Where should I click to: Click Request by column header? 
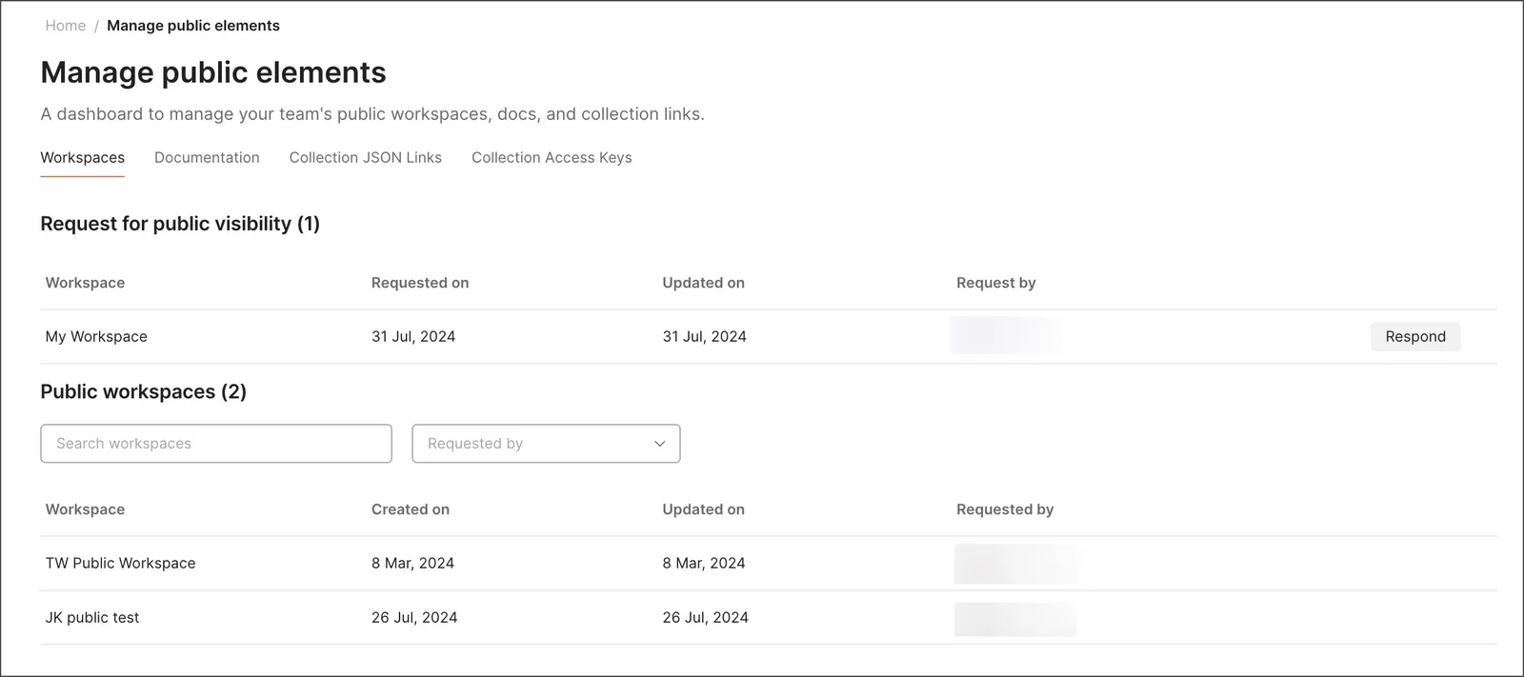(x=996, y=283)
